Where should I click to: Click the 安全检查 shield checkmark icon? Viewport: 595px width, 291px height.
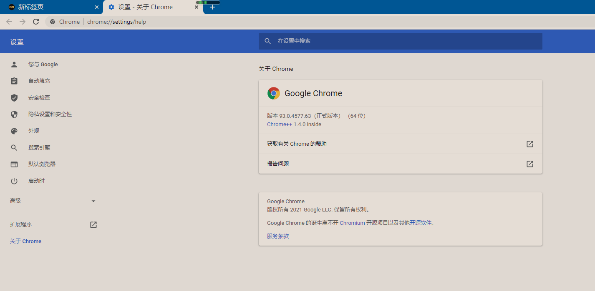[14, 97]
